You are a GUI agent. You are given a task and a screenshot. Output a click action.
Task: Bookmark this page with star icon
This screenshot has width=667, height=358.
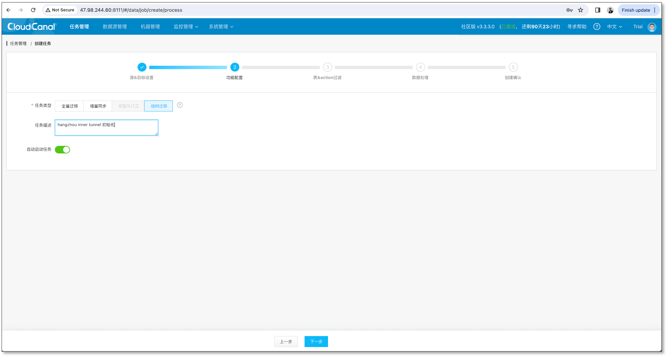(580, 10)
